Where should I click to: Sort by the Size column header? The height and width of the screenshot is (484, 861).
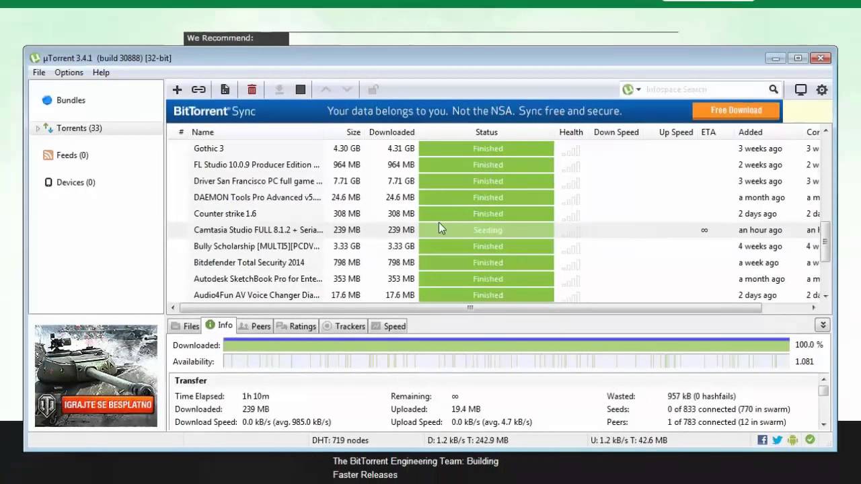pos(353,132)
